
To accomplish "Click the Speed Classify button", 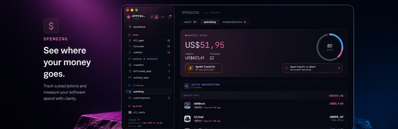I will 204,68.
